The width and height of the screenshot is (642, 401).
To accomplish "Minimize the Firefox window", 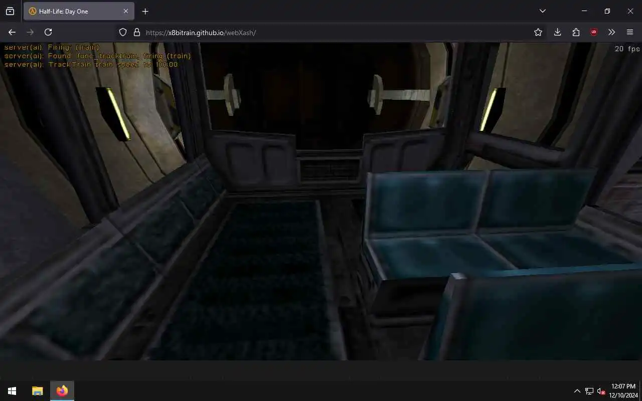I will (x=584, y=11).
